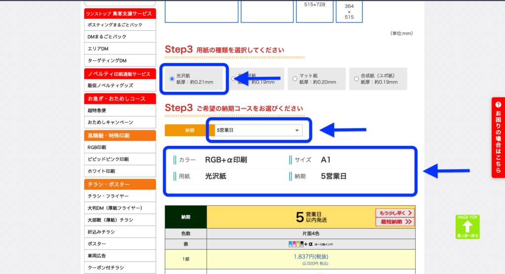This screenshot has width=505, height=274.
Task: Go to ターゲティングDM menu item
Action: point(120,61)
